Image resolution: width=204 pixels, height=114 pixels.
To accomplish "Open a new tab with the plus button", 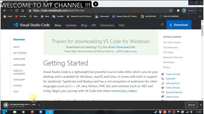I will click(x=96, y=4).
